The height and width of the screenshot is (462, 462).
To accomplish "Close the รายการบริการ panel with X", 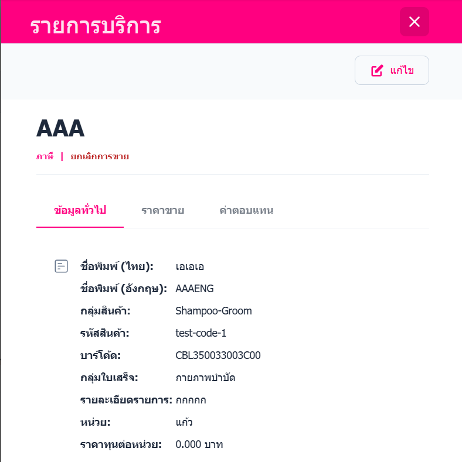I will pyautogui.click(x=415, y=22).
